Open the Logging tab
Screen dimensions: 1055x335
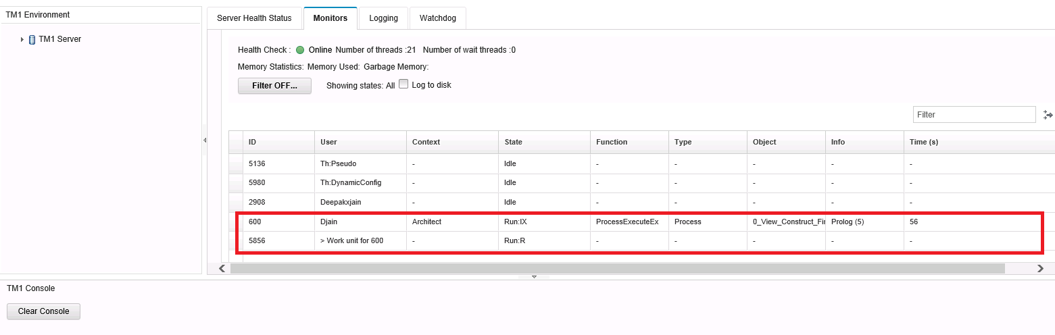(x=383, y=18)
